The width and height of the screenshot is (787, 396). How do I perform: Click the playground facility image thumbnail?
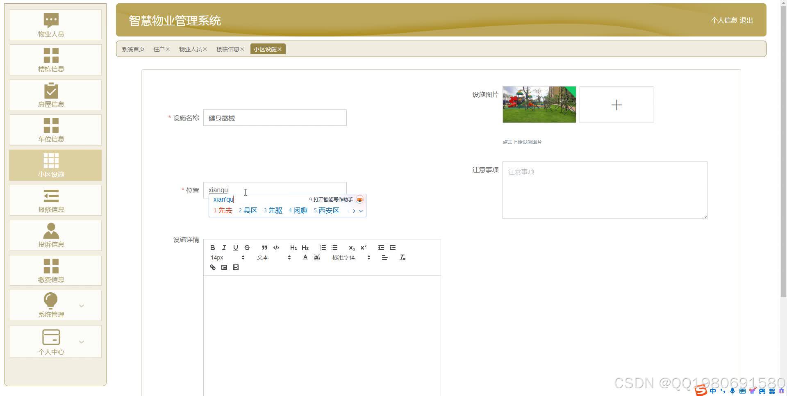[x=539, y=105]
